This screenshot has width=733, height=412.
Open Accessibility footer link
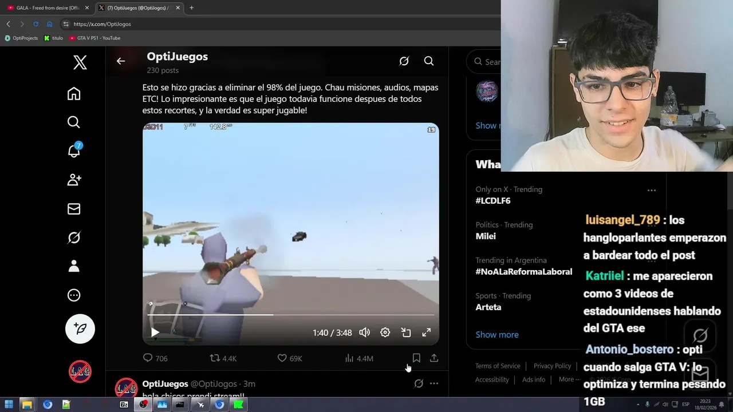point(492,380)
